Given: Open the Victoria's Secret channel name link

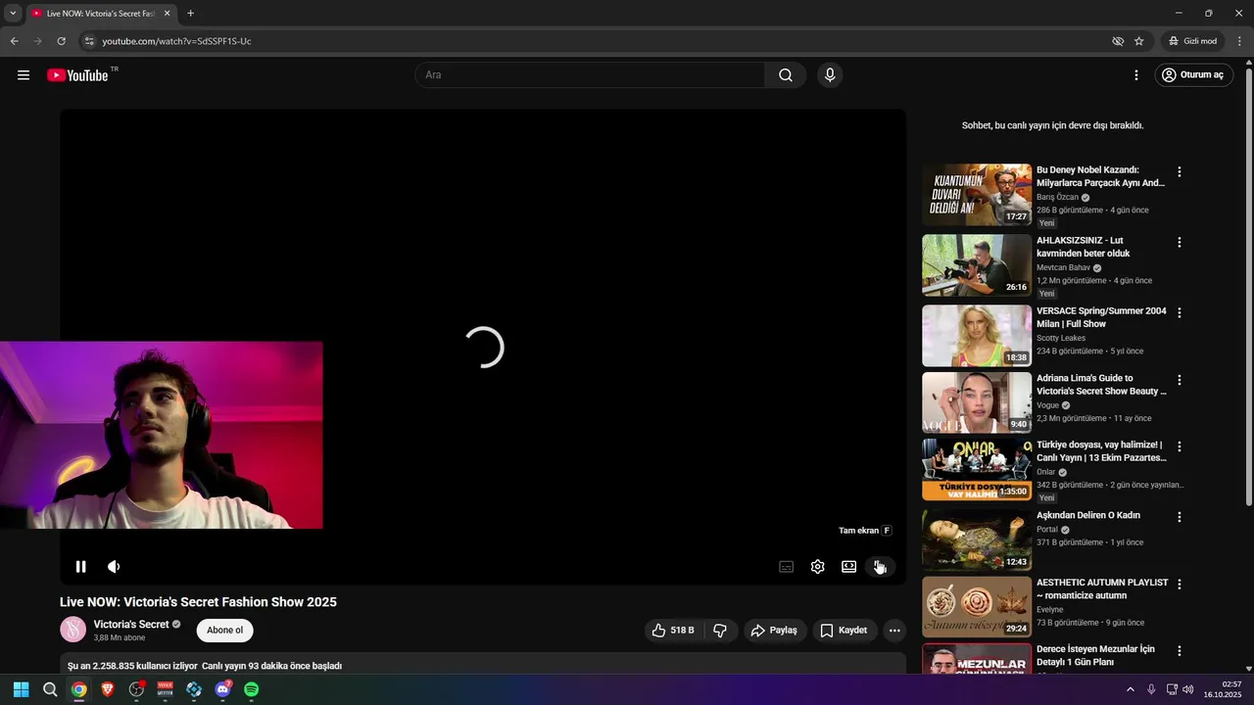Looking at the screenshot, I should (131, 625).
